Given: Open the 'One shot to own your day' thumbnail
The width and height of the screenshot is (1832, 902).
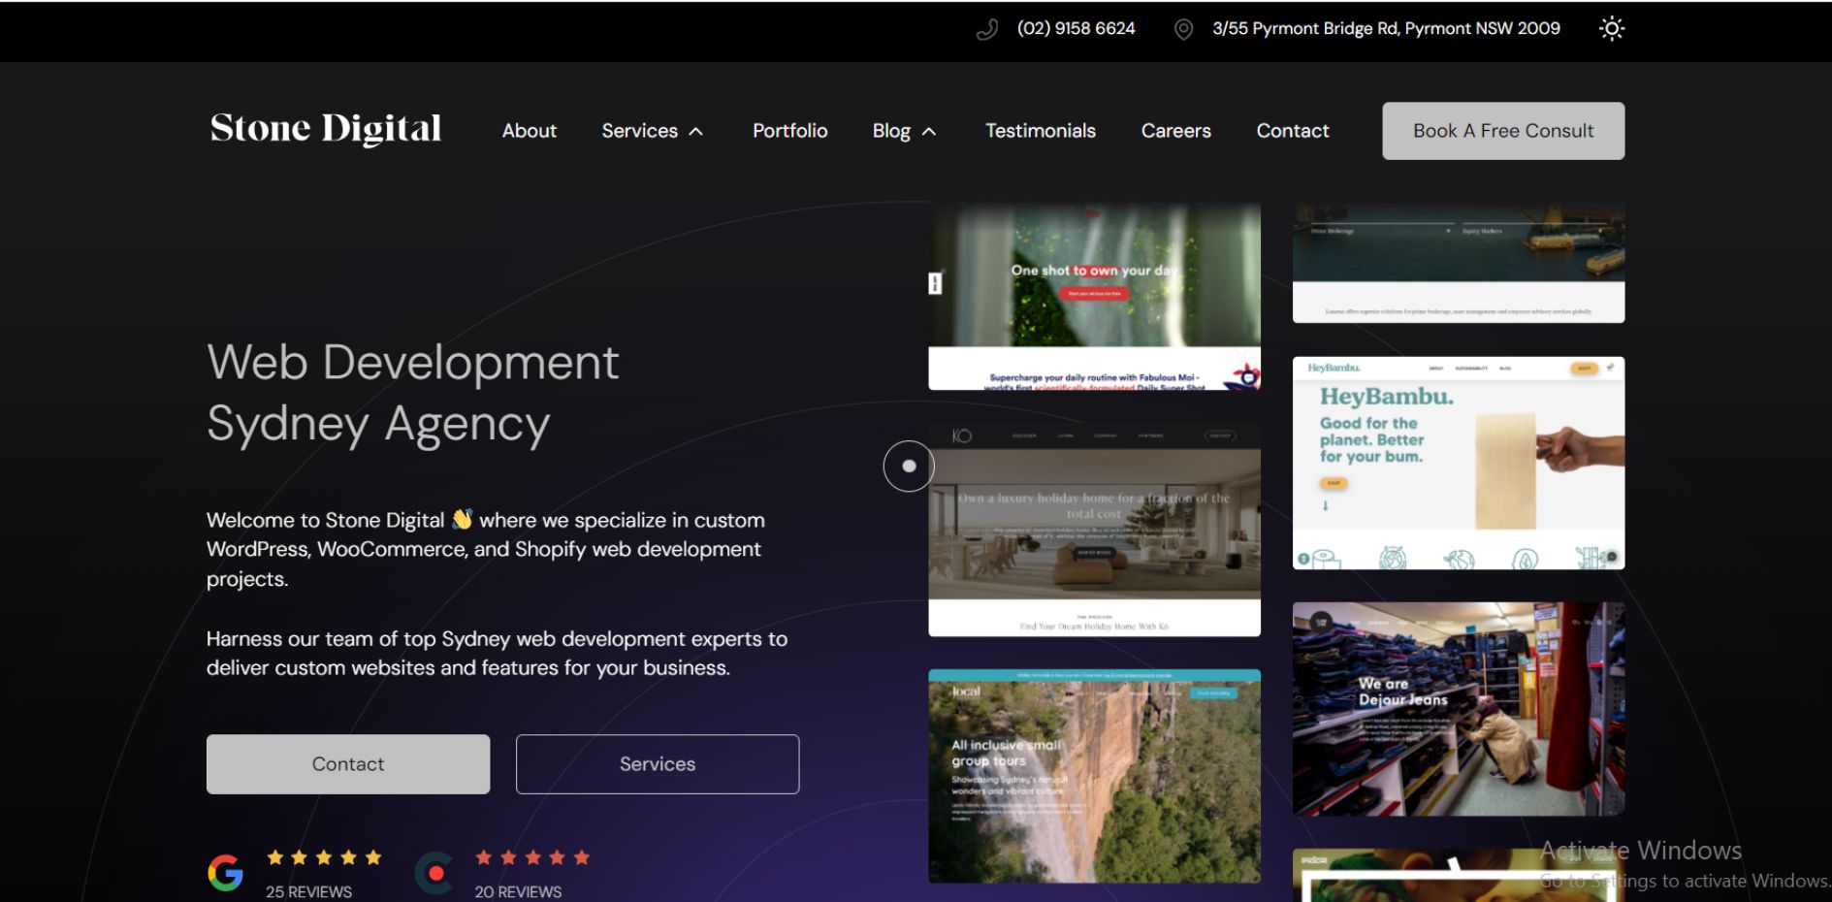Looking at the screenshot, I should (x=1094, y=296).
